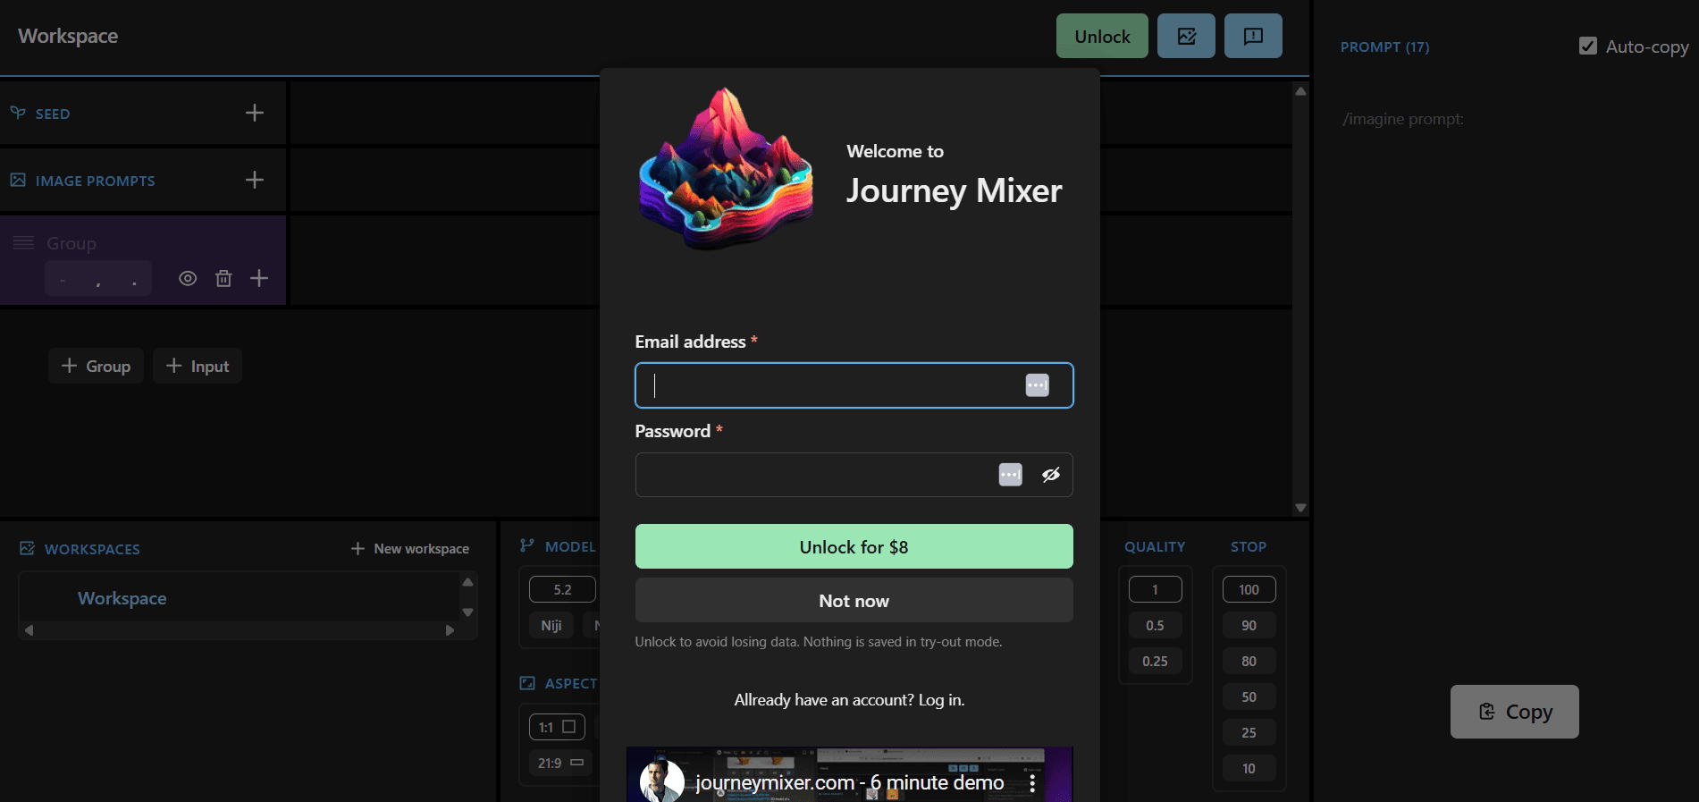Open the password manager icon in the password field
Image resolution: width=1699 pixels, height=802 pixels.
click(1010, 475)
